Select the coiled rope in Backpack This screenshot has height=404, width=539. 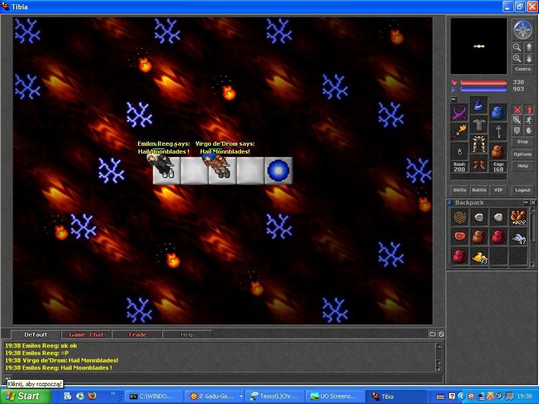[460, 217]
